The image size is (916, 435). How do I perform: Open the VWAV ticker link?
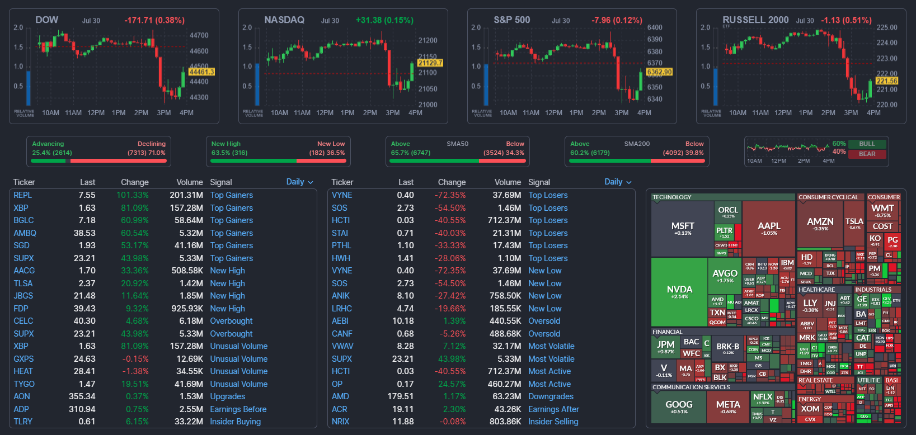[x=342, y=346]
